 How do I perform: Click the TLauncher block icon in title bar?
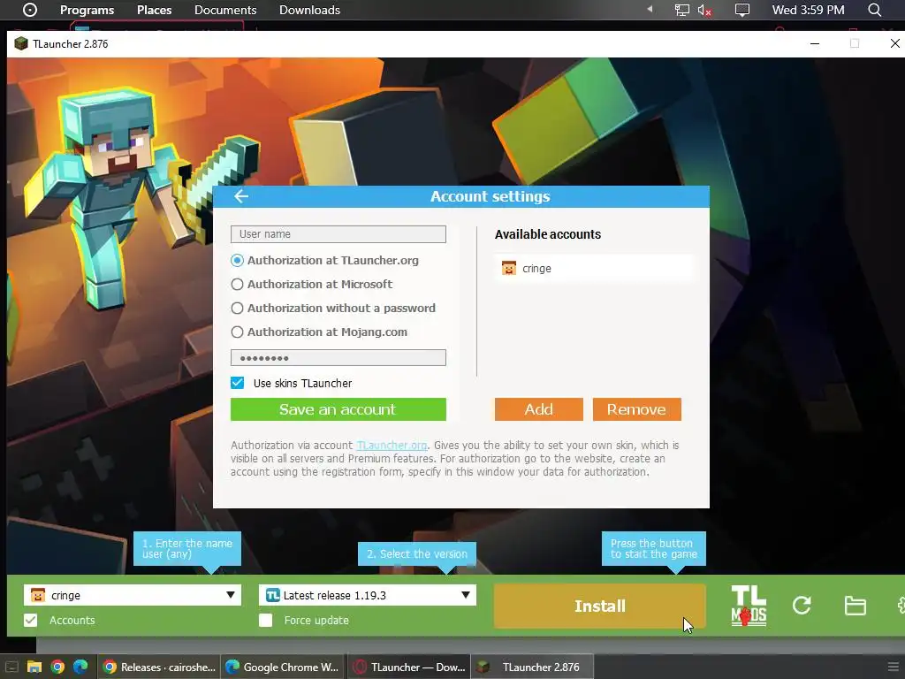click(21, 44)
